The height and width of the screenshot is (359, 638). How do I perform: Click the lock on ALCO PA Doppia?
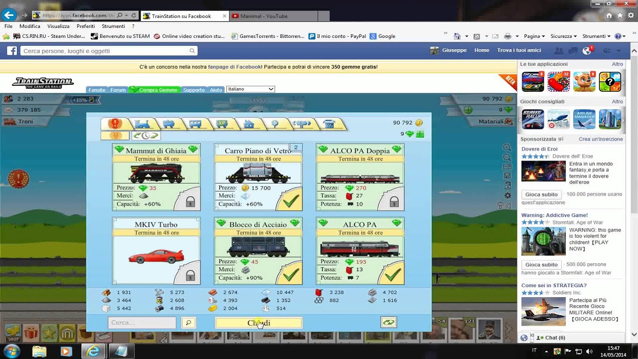(394, 201)
